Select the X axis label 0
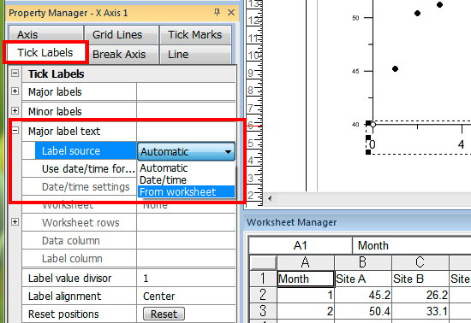471x323 pixels. (372, 144)
